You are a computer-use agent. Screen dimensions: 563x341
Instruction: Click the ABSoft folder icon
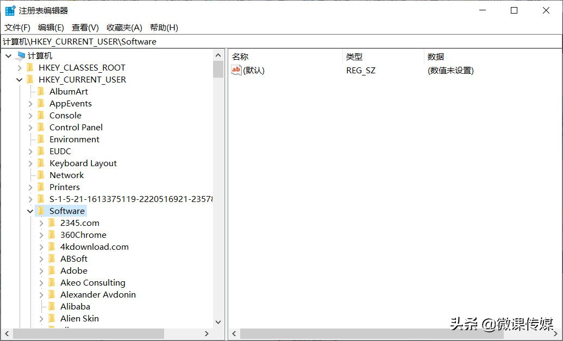(52, 258)
